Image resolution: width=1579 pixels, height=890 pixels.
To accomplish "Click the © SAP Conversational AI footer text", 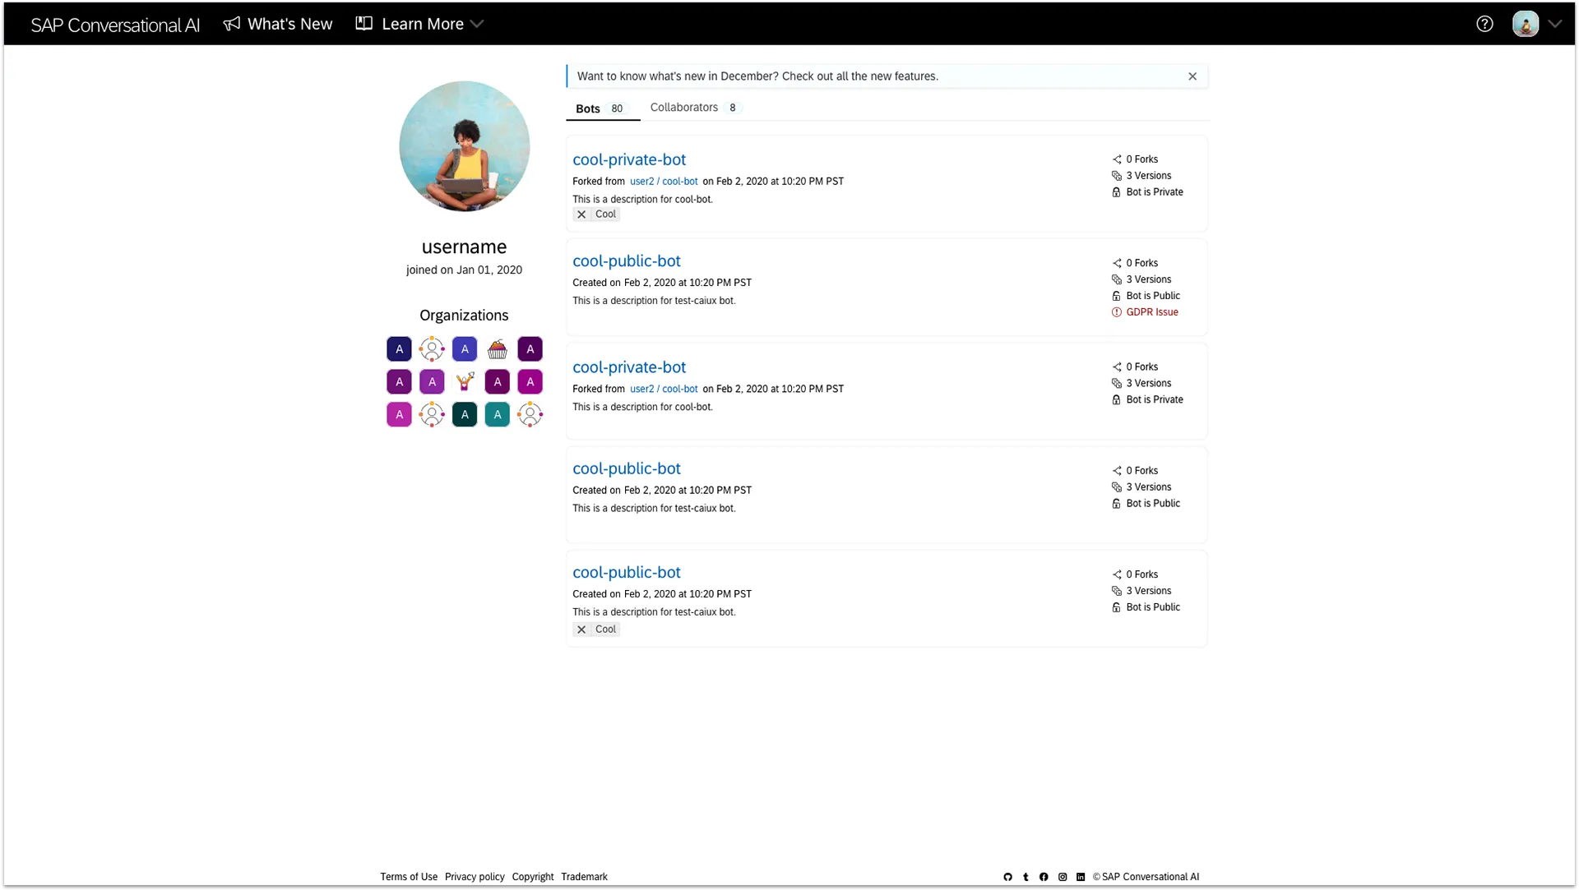I will click(x=1146, y=878).
